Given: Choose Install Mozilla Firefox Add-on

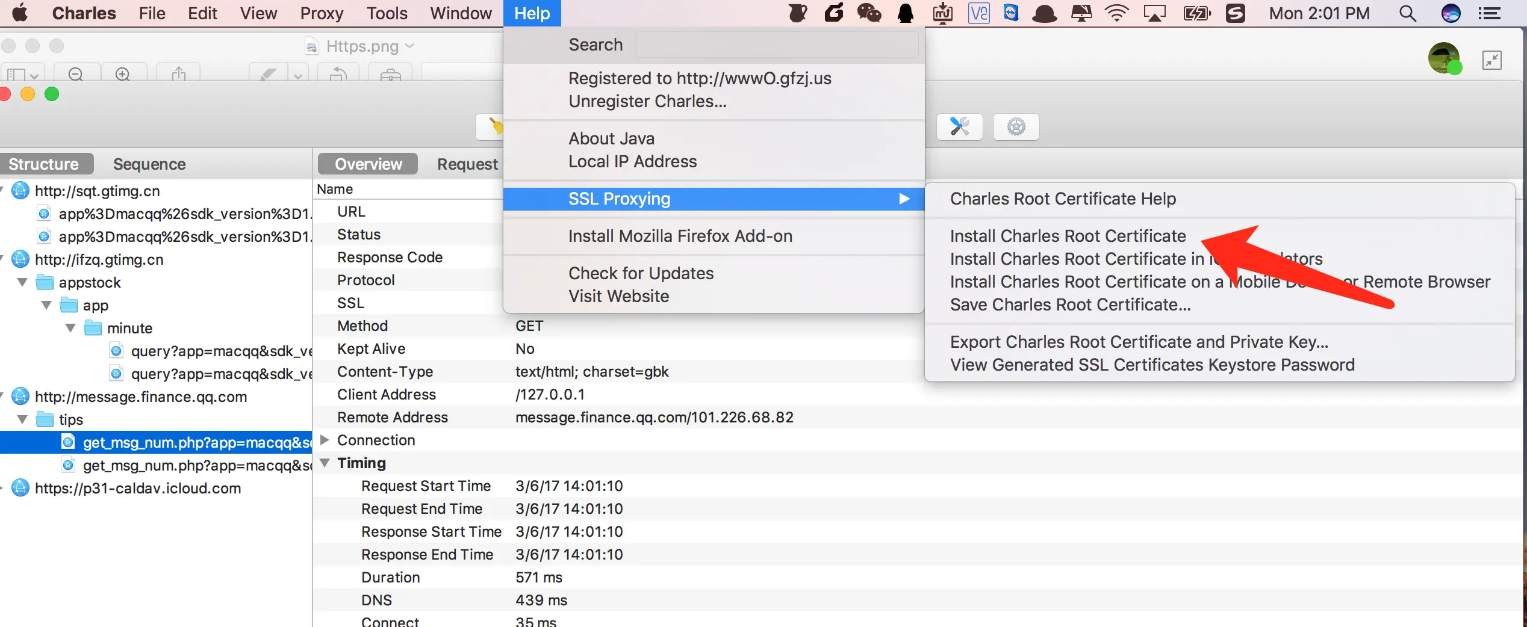Looking at the screenshot, I should point(680,236).
